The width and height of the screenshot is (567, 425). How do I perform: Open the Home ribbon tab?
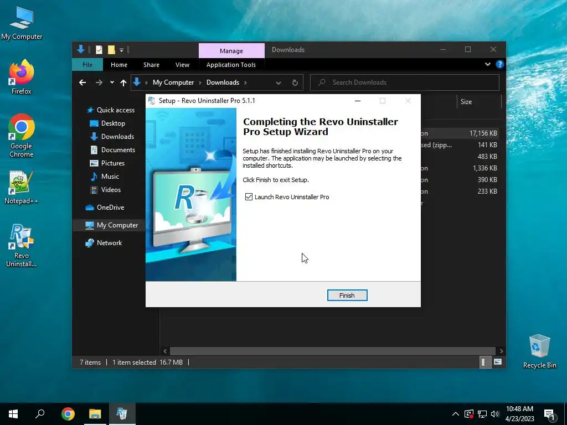pos(119,65)
